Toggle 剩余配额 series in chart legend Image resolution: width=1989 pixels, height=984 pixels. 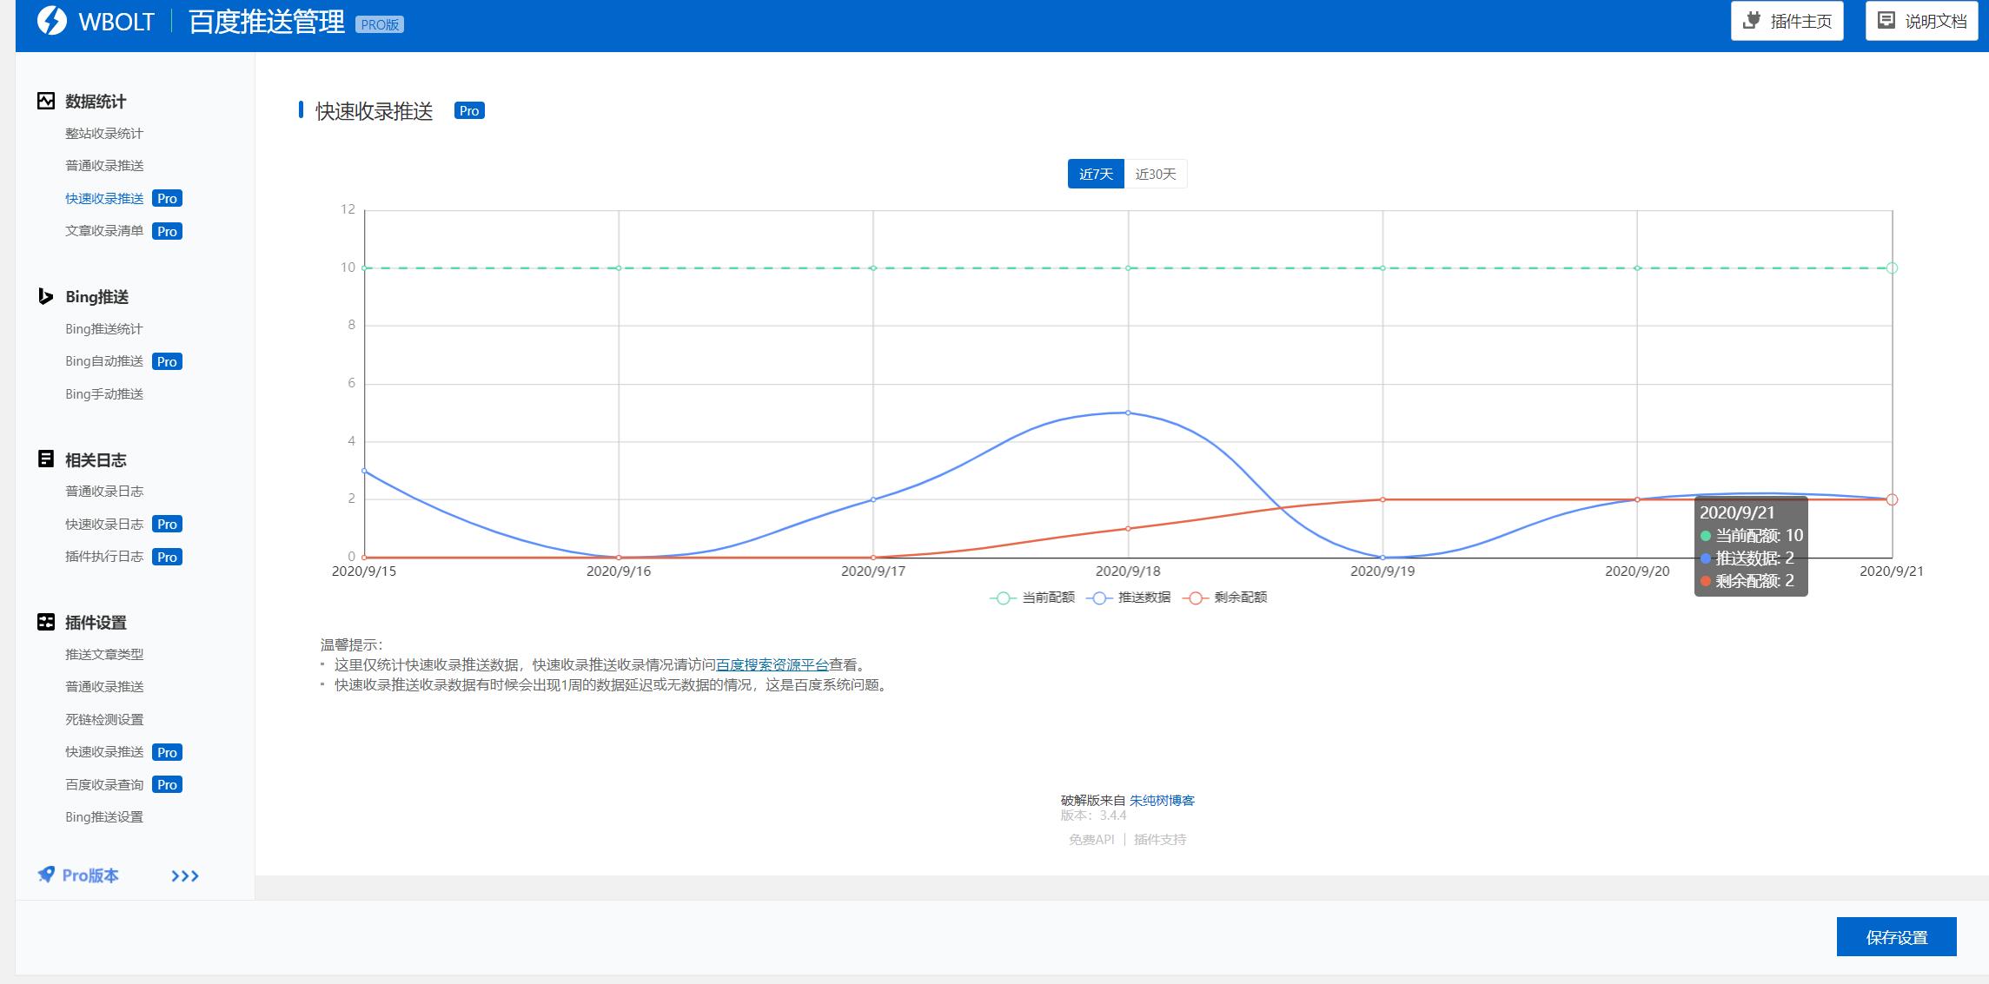pos(1225,598)
